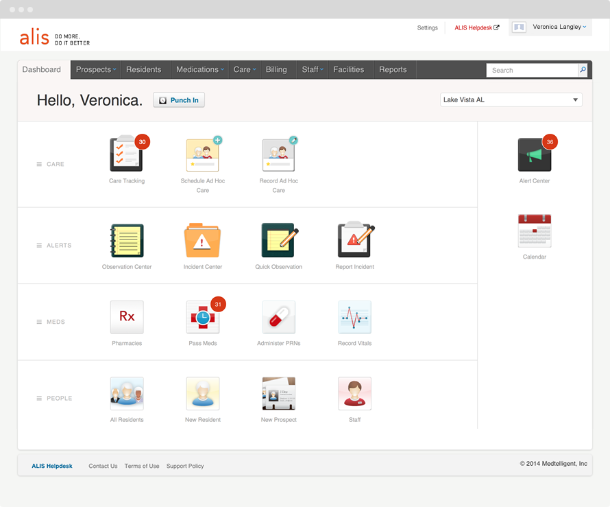Open the Contact Us link
Screen dimensions: 610x507
click(x=103, y=466)
